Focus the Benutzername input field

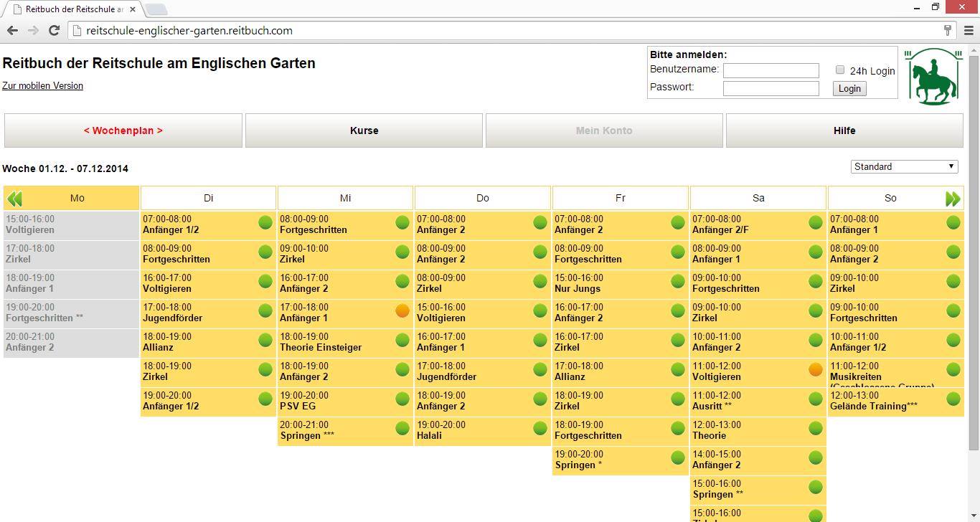click(x=771, y=70)
